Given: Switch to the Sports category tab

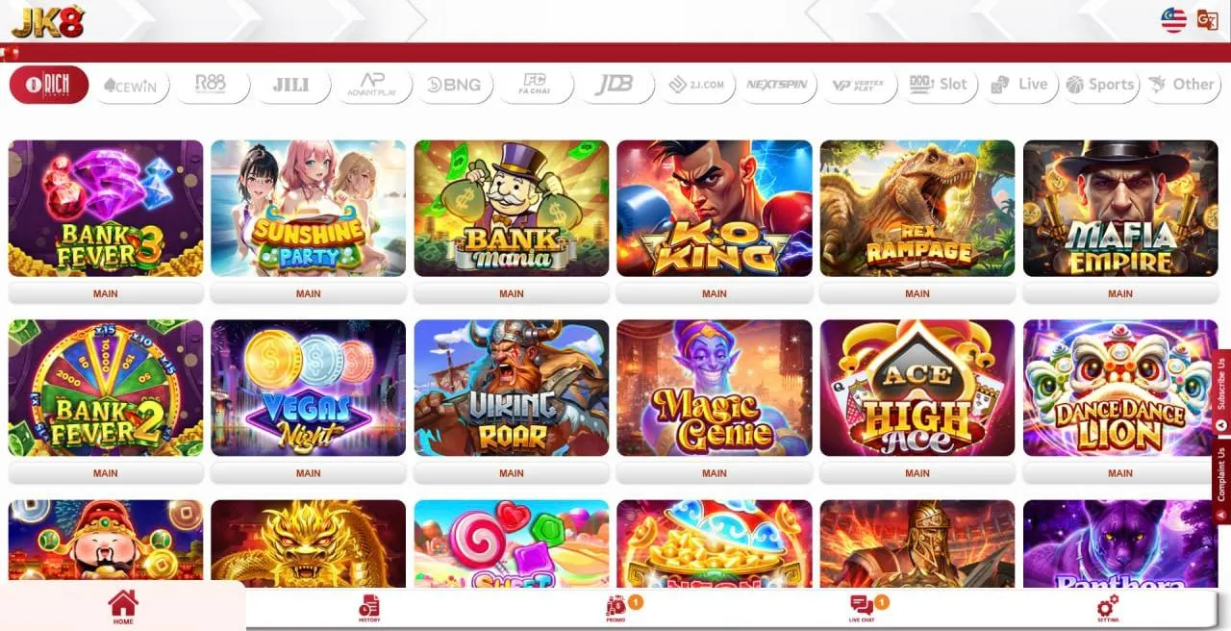Looking at the screenshot, I should pyautogui.click(x=1100, y=85).
